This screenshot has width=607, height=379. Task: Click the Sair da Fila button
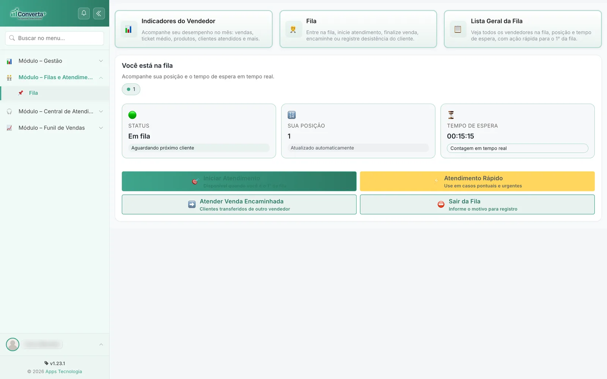[477, 205]
